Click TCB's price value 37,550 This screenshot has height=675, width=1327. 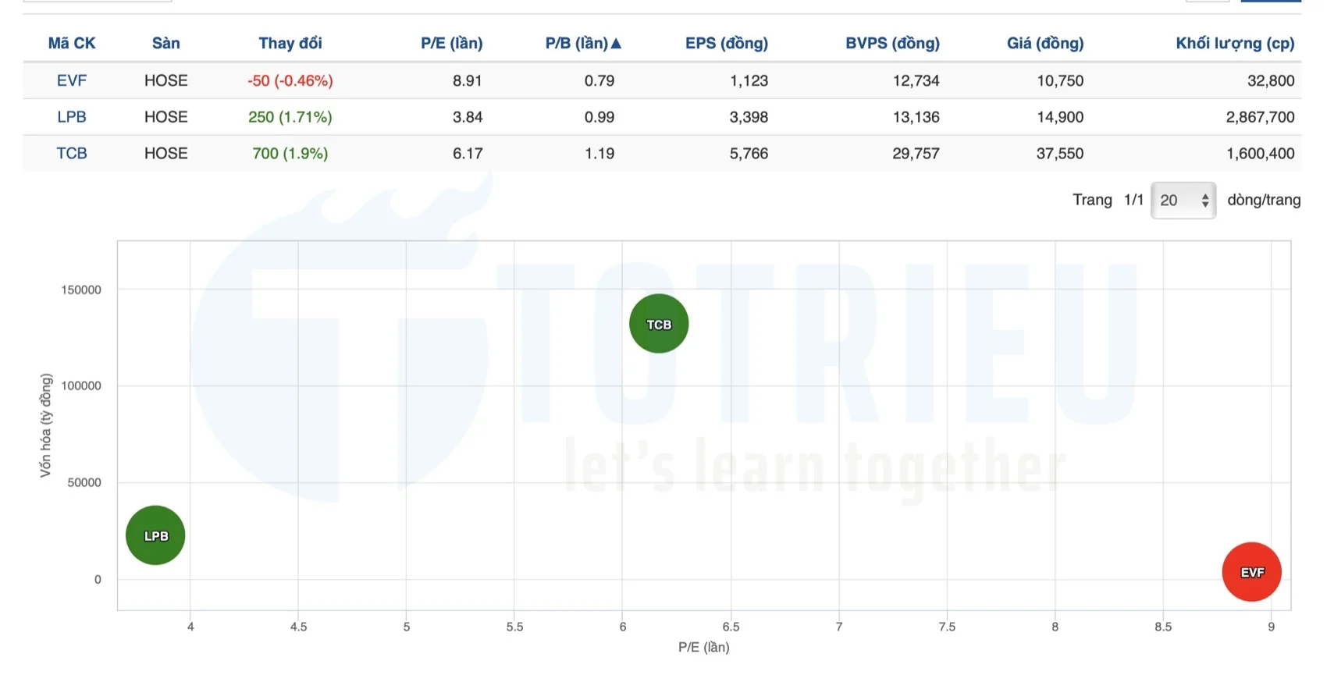(x=1059, y=154)
